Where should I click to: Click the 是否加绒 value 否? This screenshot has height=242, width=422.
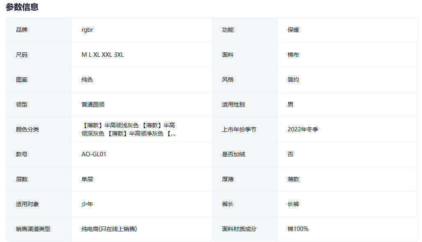[x=290, y=154]
